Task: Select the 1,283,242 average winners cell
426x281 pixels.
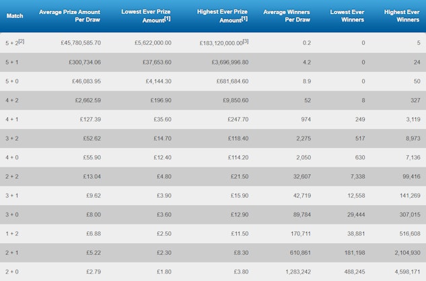Action: point(298,272)
